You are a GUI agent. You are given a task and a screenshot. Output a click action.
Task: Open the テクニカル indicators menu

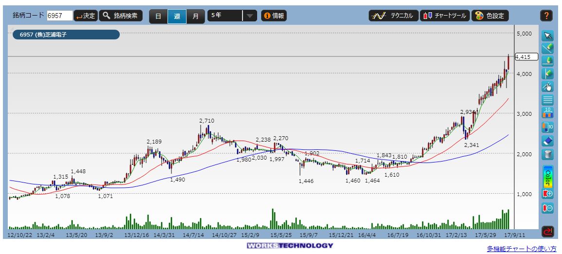[x=393, y=16]
